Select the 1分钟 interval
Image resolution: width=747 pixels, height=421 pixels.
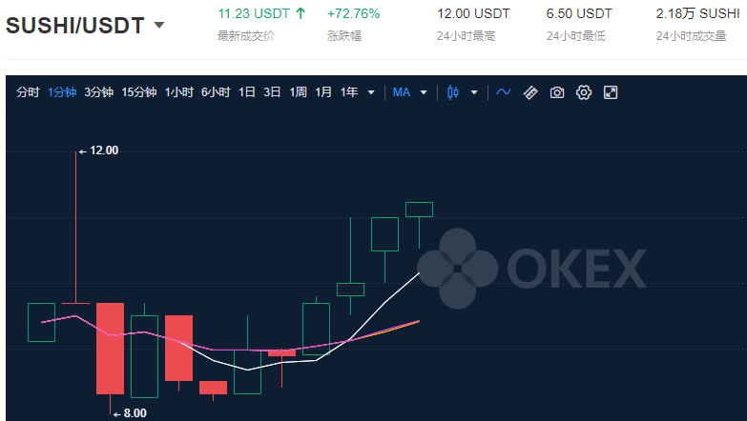[62, 92]
